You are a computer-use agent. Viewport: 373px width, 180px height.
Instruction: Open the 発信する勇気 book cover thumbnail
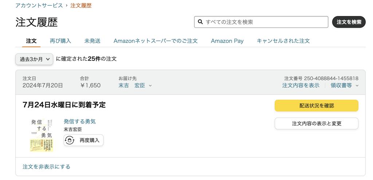click(42, 135)
